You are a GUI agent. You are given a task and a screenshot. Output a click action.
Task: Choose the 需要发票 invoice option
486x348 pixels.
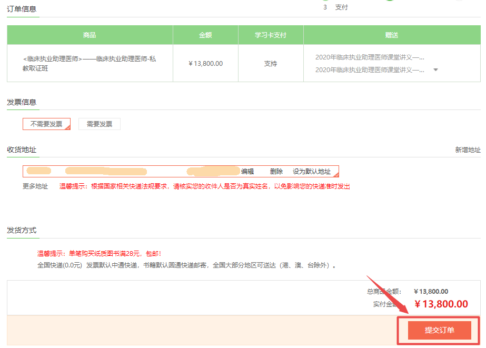[99, 124]
